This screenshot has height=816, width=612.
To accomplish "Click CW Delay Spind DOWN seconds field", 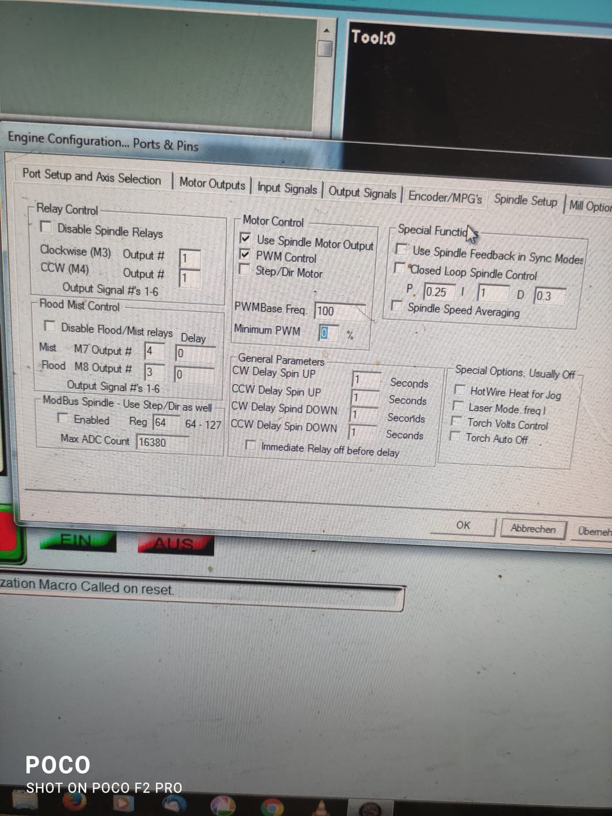I will pyautogui.click(x=364, y=415).
